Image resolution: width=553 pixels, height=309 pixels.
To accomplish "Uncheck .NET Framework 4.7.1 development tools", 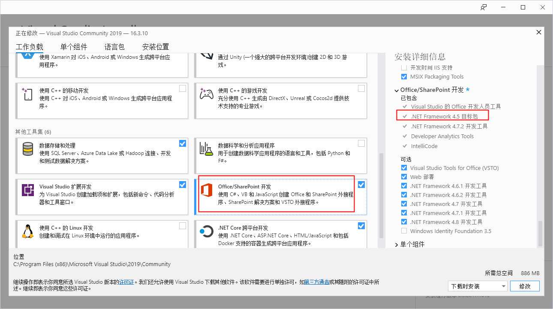I will pos(404,213).
